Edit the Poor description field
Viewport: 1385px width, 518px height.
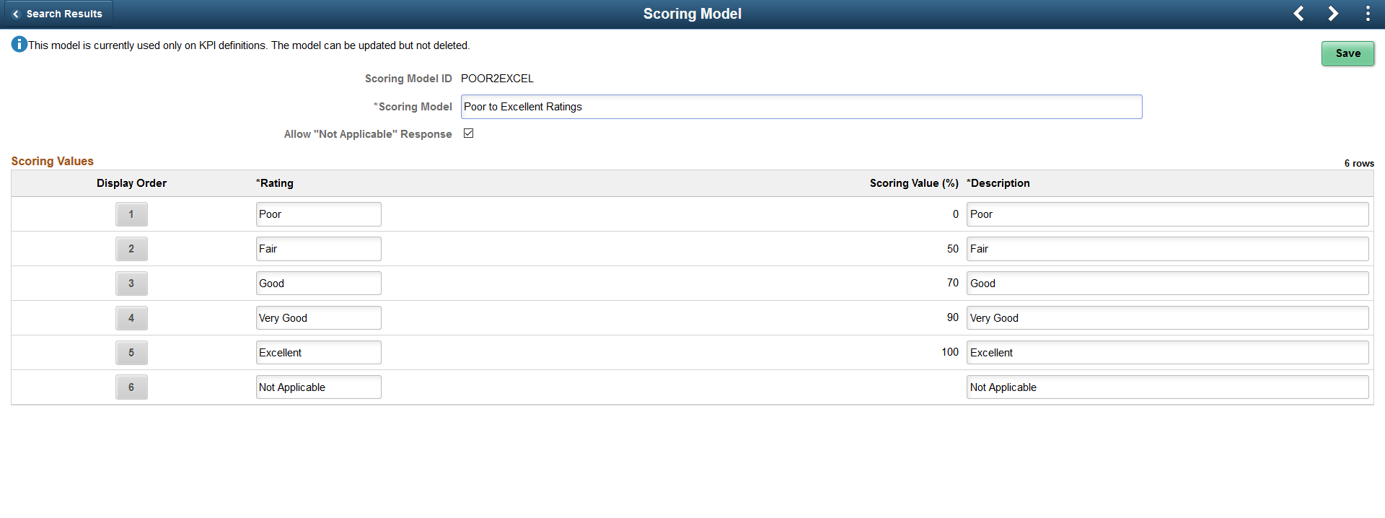[x=1168, y=214]
